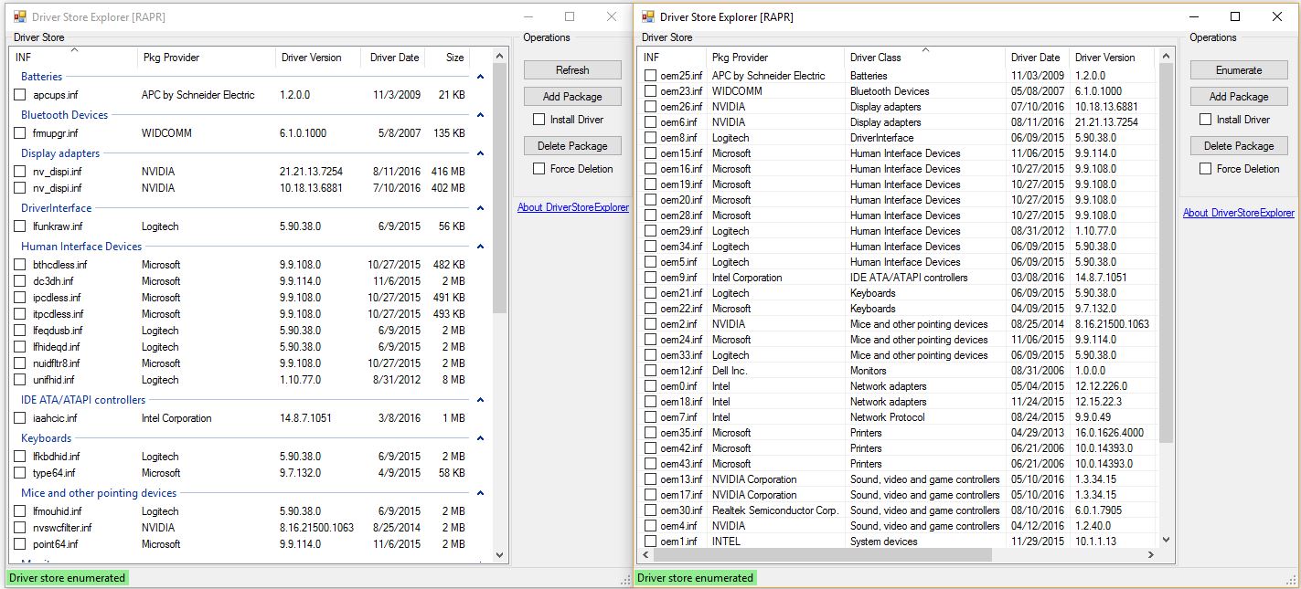Collapse the Display adapters group chevron
Viewport: 1301px width, 589px height.
[x=481, y=153]
